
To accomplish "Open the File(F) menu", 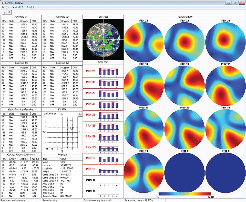I will pos(5,7).
